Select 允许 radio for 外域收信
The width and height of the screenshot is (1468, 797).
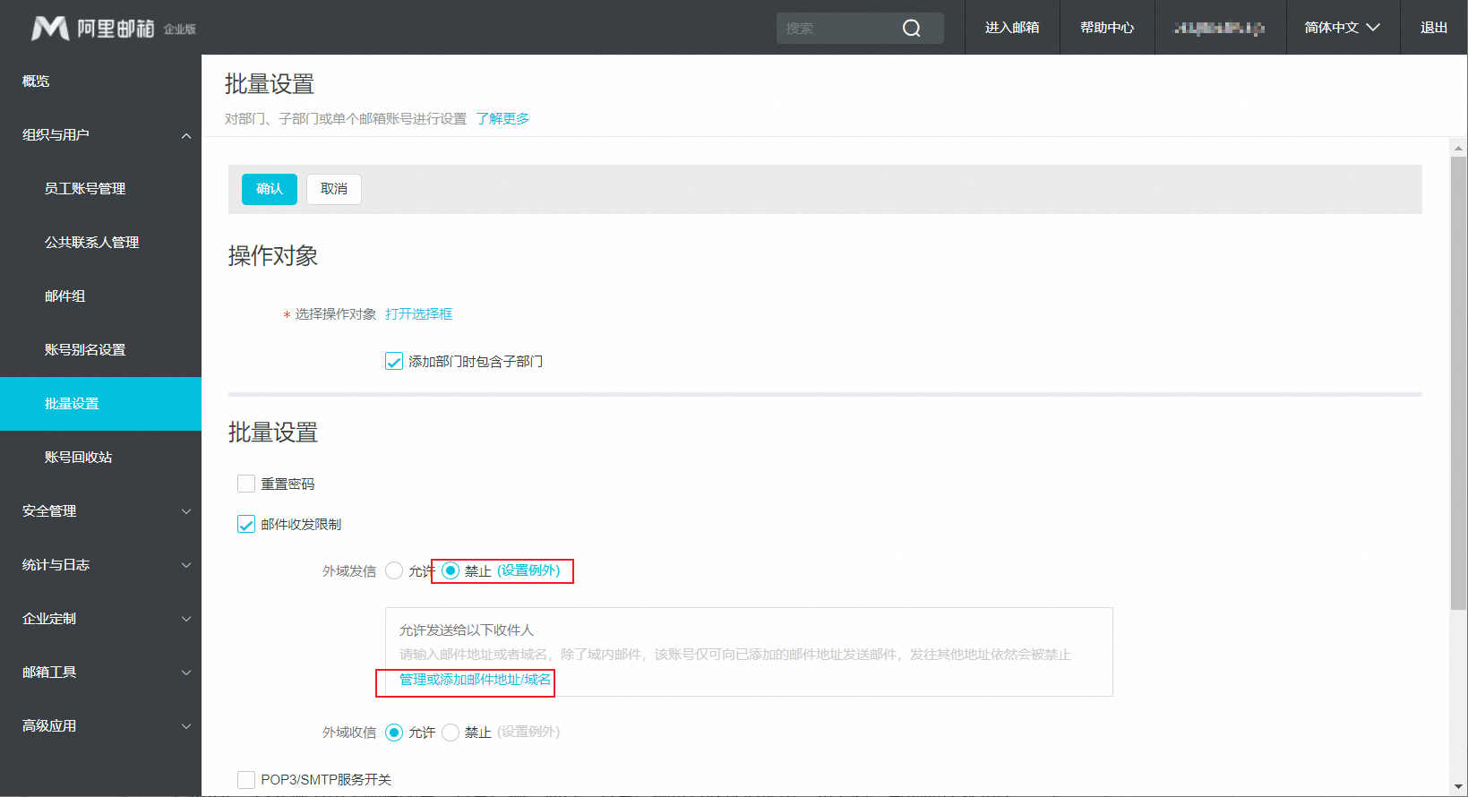click(394, 733)
